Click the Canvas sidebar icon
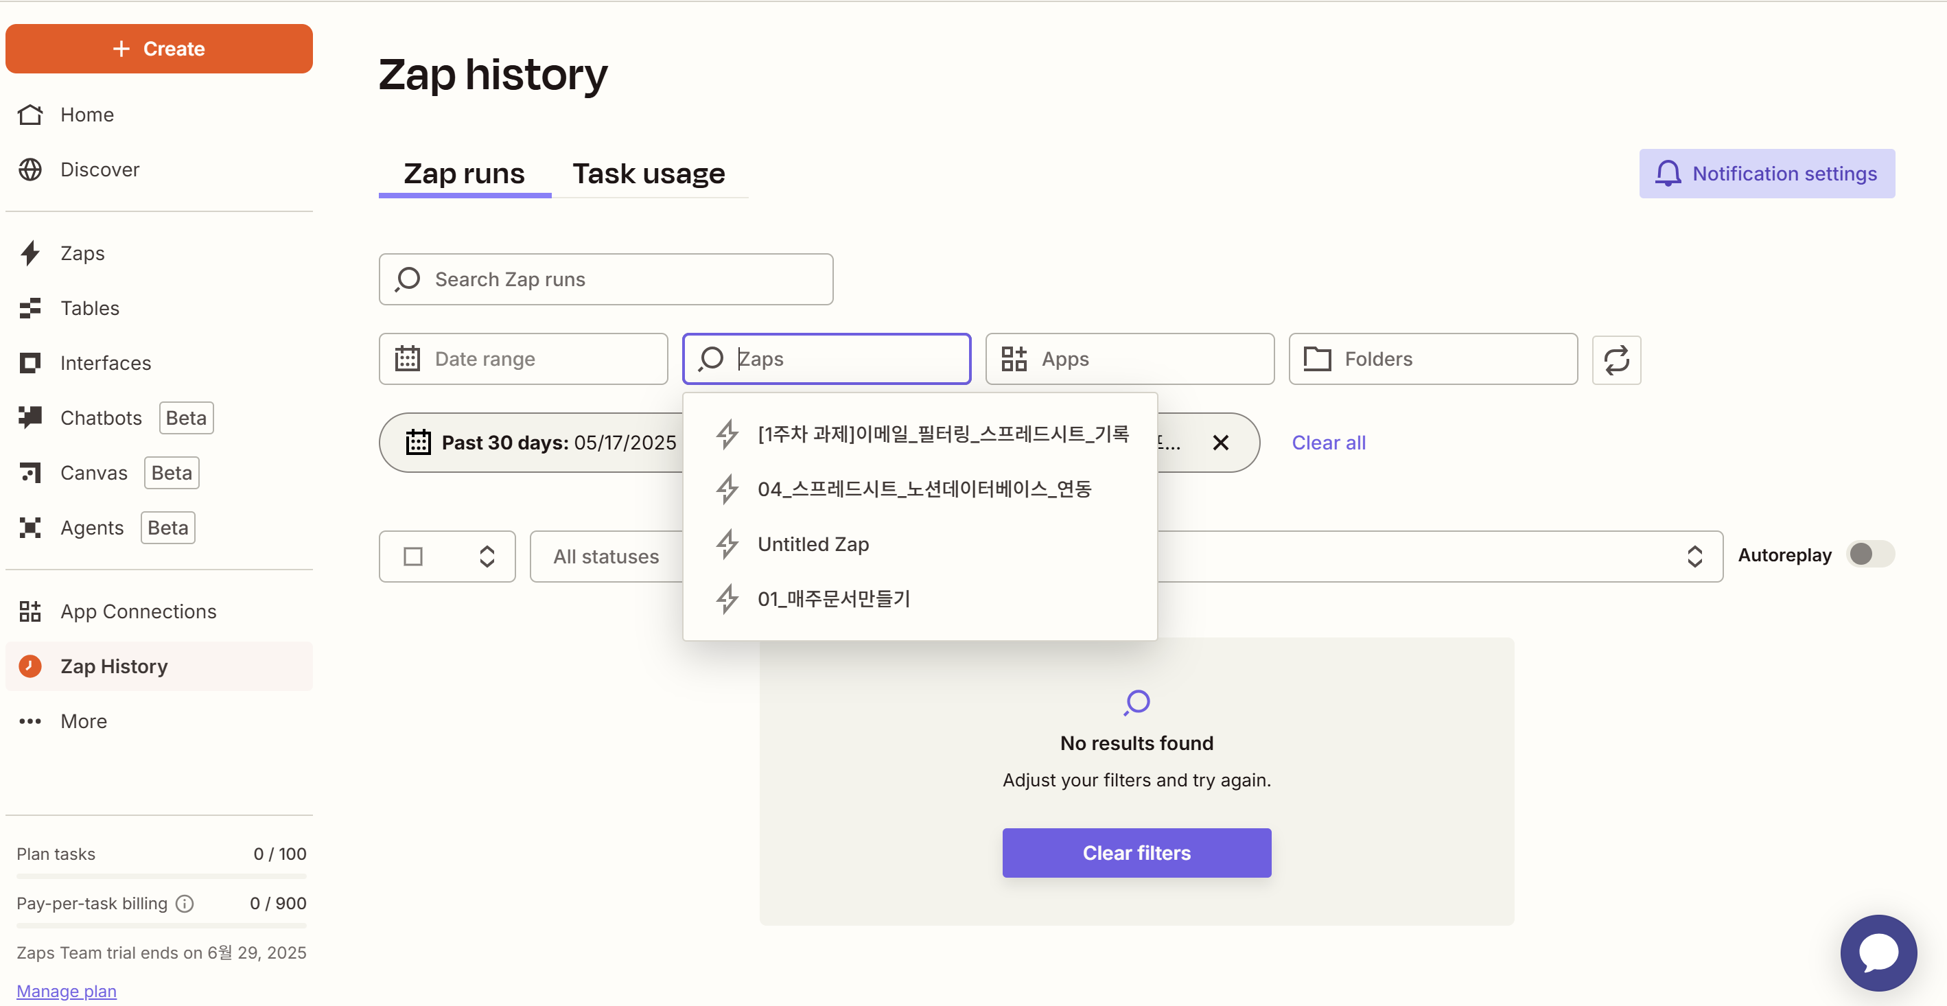The image size is (1947, 1006). point(30,473)
